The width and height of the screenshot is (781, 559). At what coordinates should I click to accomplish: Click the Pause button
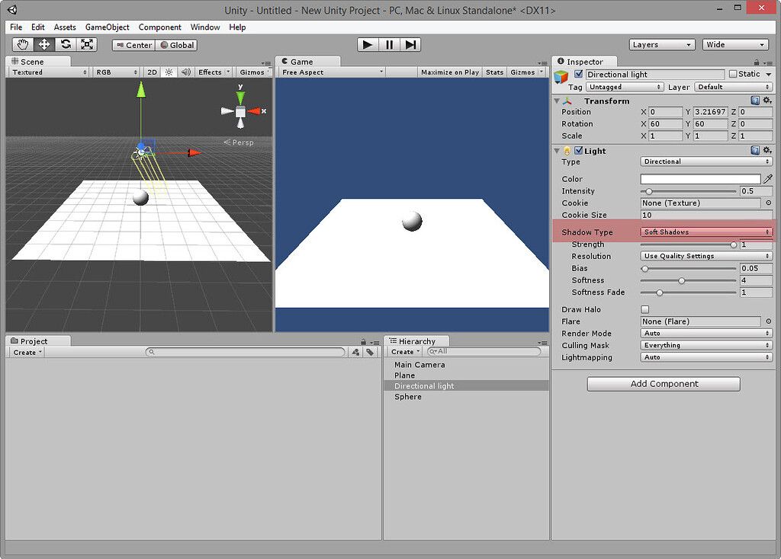389,45
